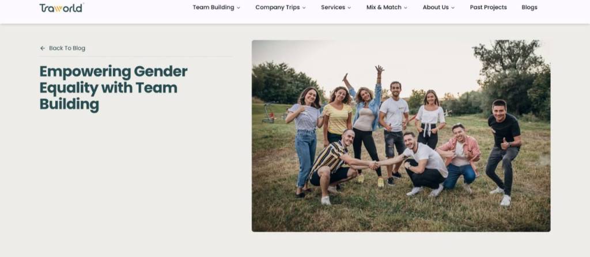
Task: Open the Team Building menu label
Action: [x=213, y=7]
